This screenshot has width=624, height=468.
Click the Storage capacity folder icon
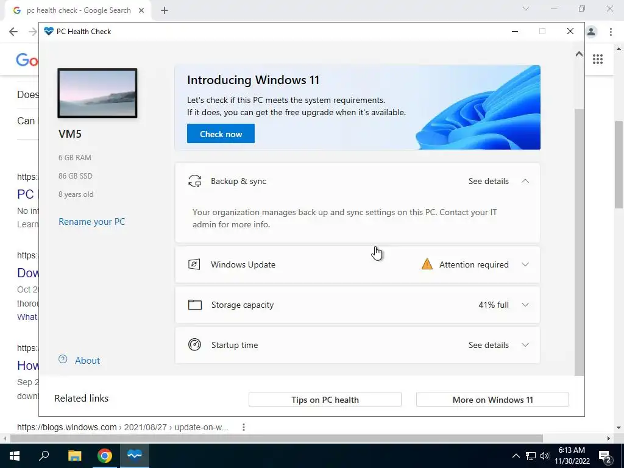pos(194,305)
